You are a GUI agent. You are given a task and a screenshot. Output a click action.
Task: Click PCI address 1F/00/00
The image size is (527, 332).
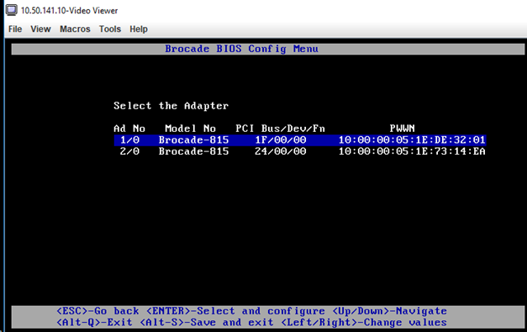tap(280, 140)
